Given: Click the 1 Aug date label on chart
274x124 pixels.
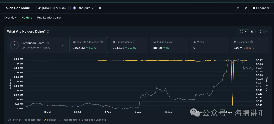Looking at the screenshot, I should tap(108, 112).
